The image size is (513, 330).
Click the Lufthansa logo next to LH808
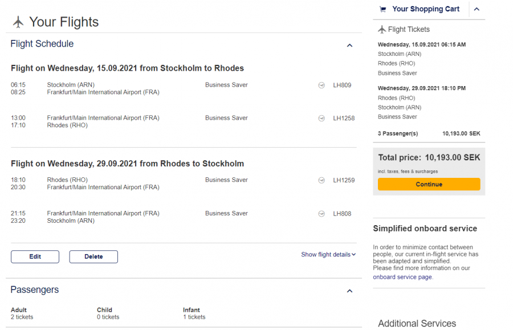(321, 214)
